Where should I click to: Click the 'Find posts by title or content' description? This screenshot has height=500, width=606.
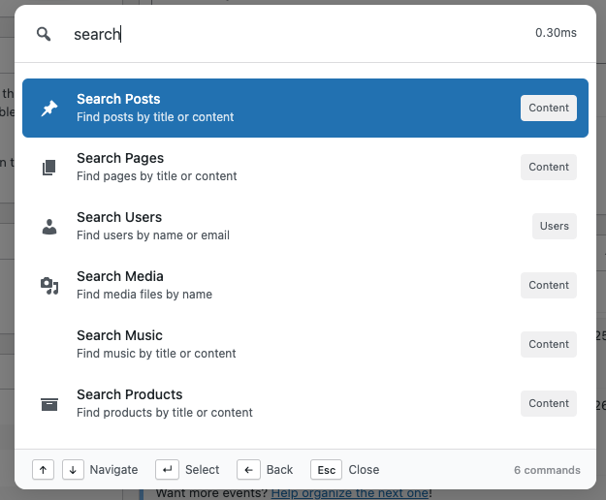point(155,117)
